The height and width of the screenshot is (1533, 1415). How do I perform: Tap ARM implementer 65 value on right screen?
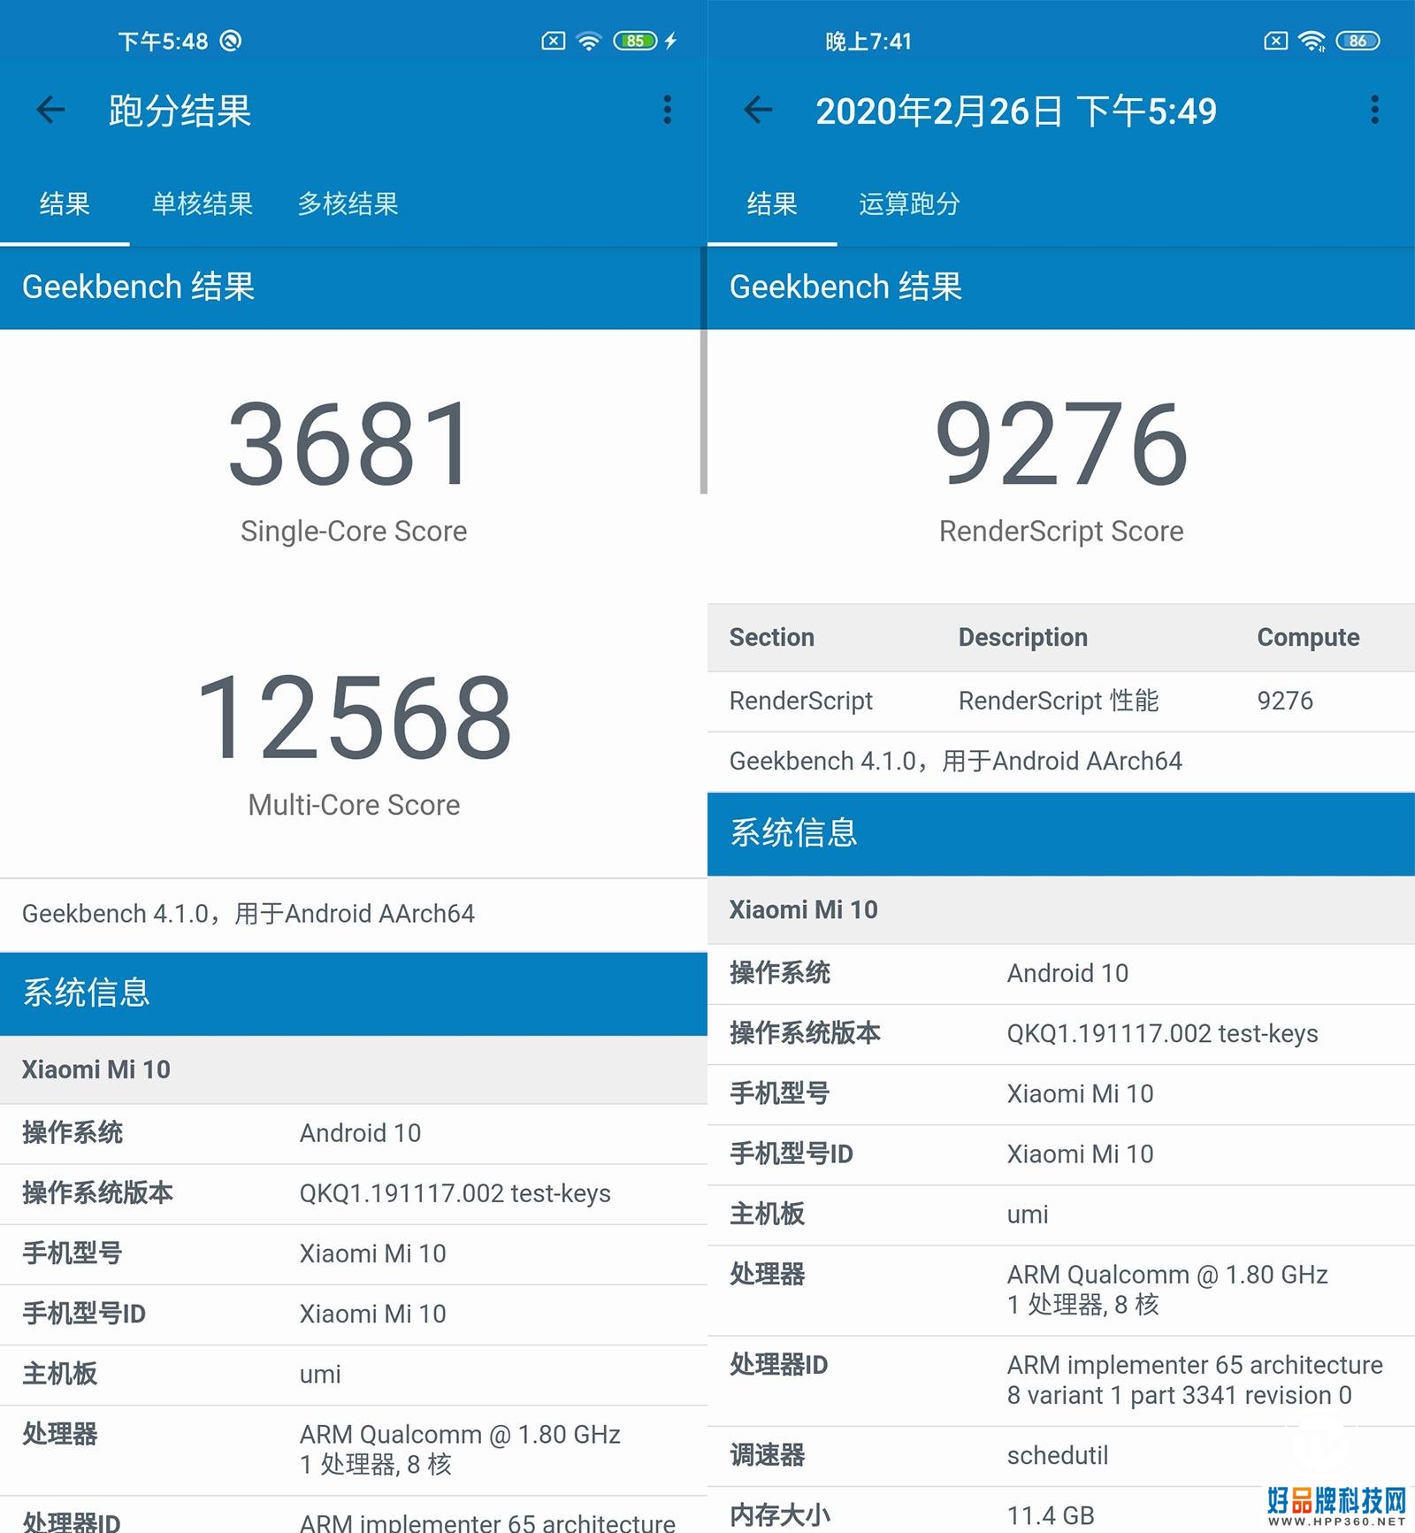1195,1380
